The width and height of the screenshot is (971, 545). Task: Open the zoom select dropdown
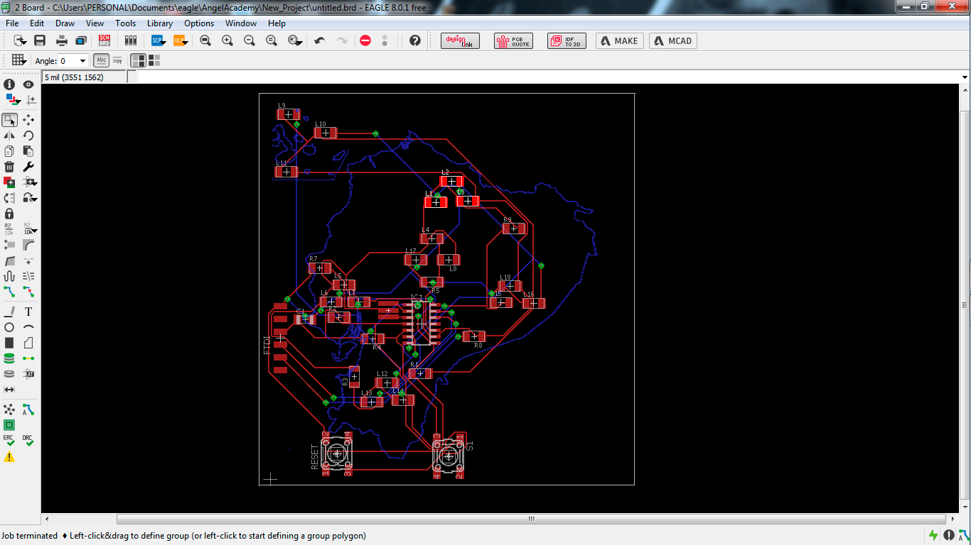click(x=294, y=41)
